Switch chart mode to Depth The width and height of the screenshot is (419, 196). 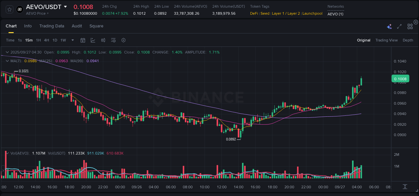(x=408, y=40)
